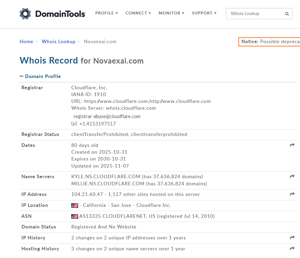Click Registered And No Website status
Viewport: 300px width, 258px height.
tap(104, 227)
